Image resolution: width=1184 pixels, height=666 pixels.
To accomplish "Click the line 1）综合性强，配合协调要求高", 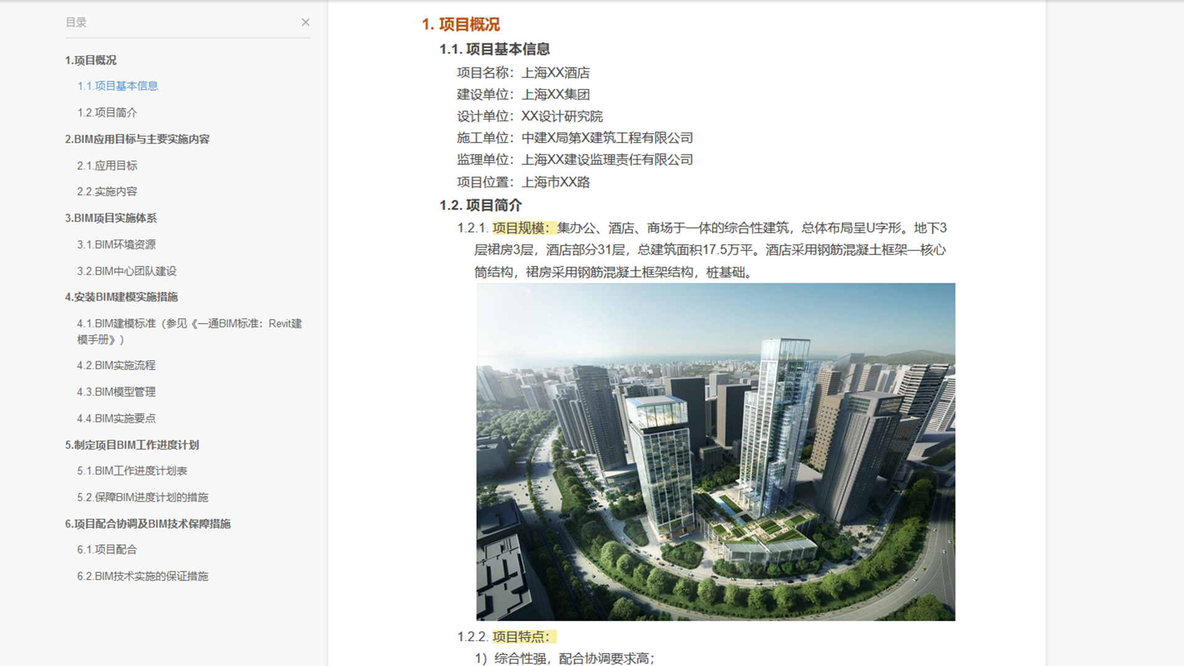I will coord(564,659).
